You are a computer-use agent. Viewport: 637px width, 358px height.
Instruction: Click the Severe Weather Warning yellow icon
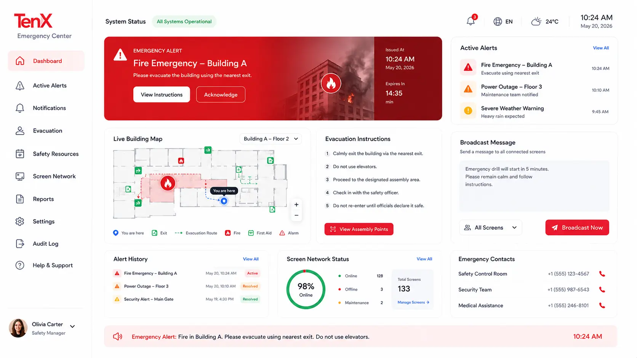pos(468,111)
